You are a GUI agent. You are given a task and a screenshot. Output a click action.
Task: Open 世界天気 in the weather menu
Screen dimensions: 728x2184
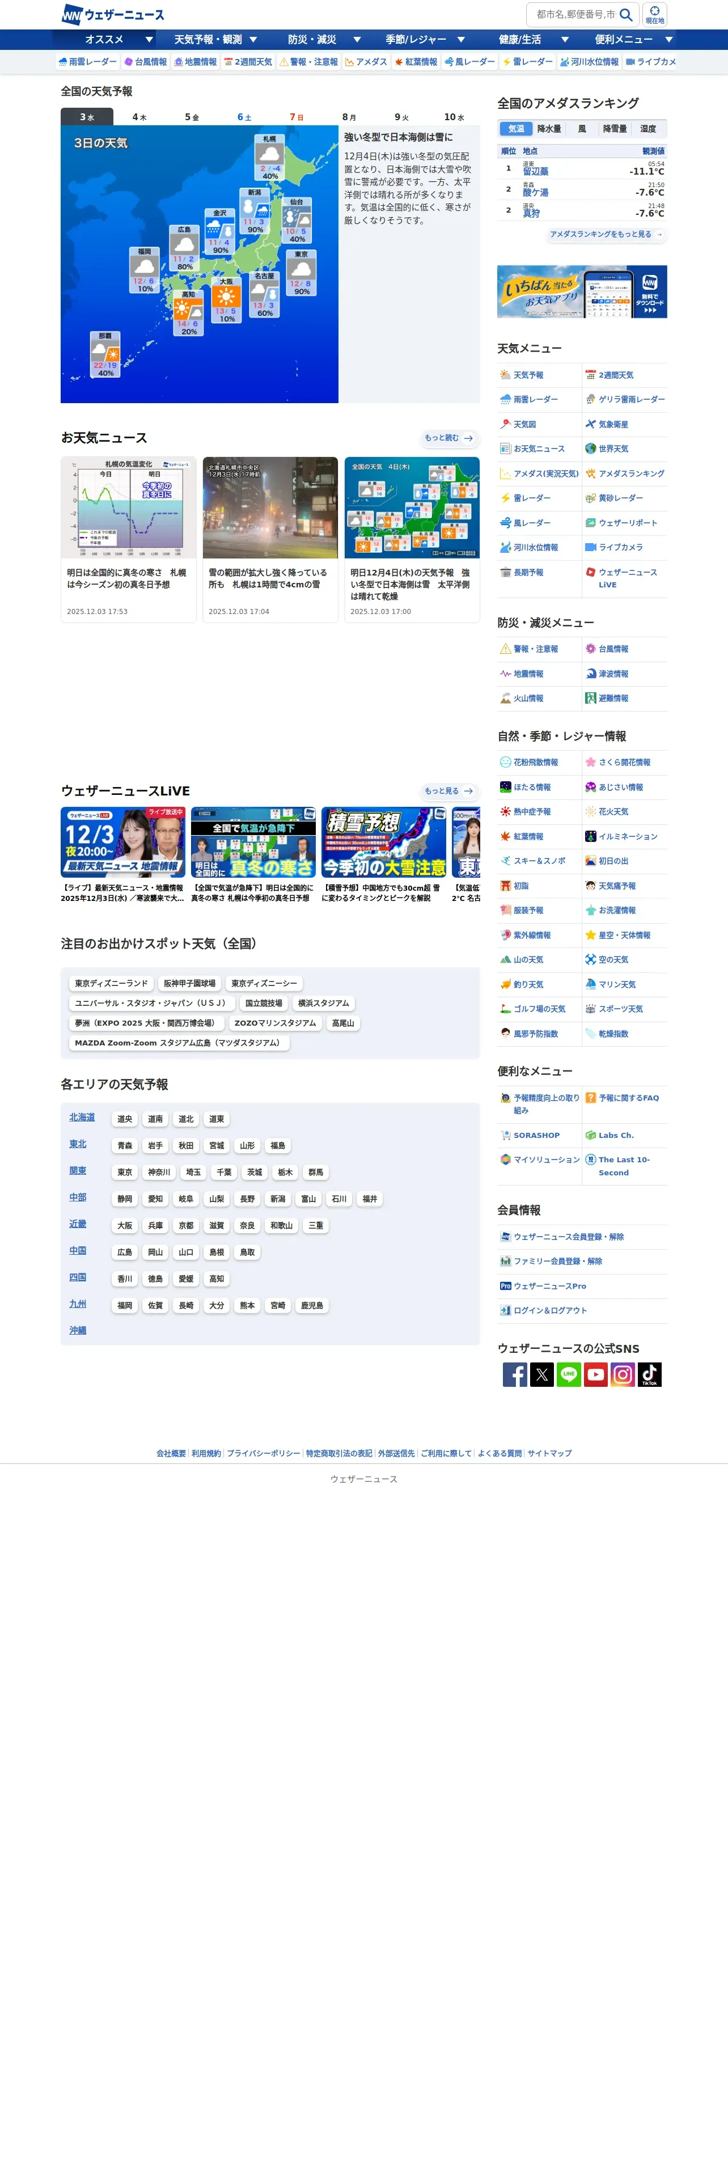(x=625, y=448)
